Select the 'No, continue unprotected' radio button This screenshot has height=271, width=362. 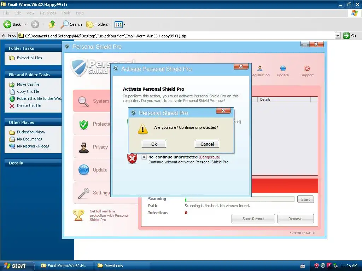click(x=144, y=157)
